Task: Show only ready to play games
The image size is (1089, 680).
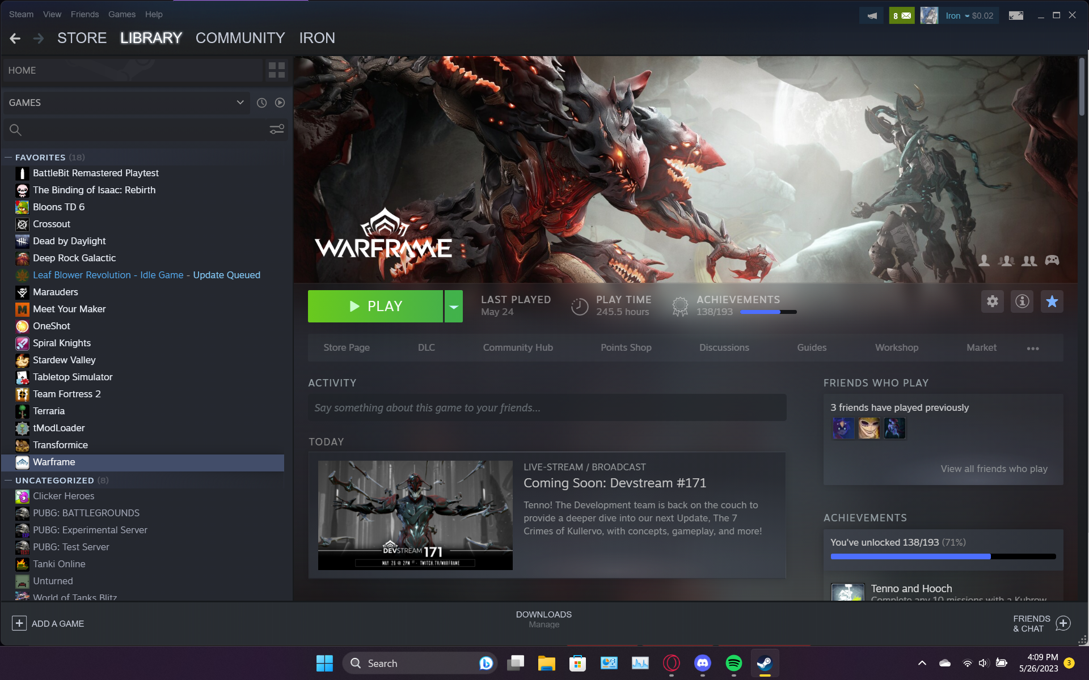Action: click(280, 103)
